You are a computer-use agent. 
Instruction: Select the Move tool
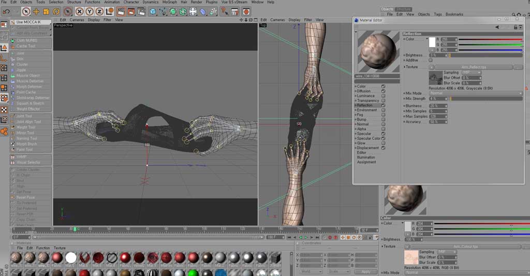[x=36, y=12]
